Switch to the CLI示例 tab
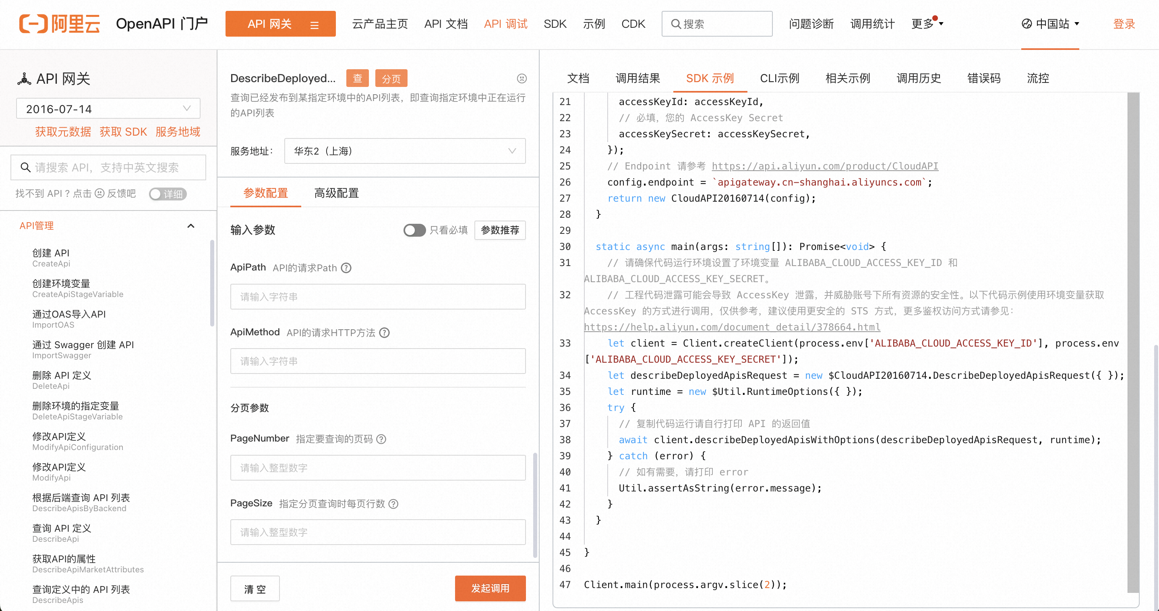The height and width of the screenshot is (611, 1159). click(779, 78)
